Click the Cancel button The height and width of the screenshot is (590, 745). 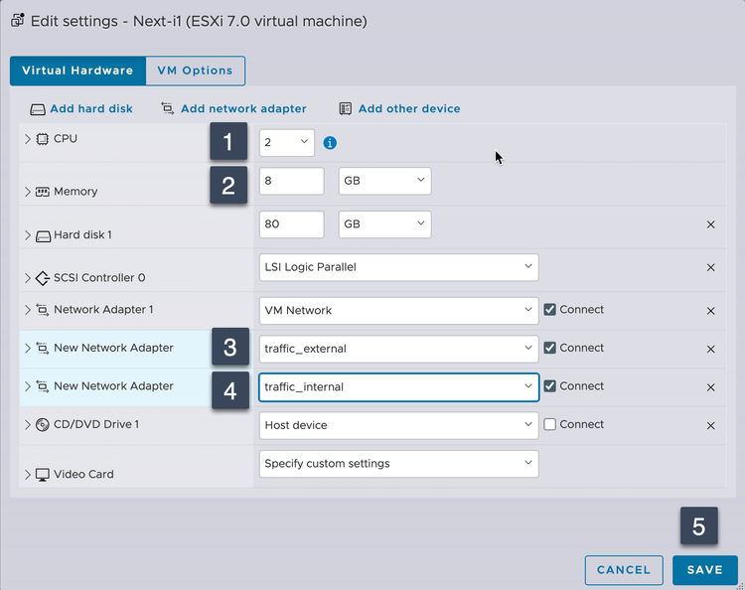coord(624,570)
